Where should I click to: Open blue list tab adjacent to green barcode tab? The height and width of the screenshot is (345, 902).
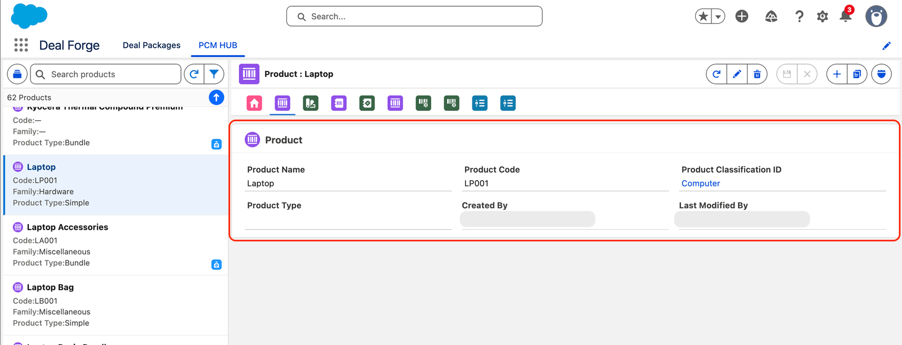[480, 103]
